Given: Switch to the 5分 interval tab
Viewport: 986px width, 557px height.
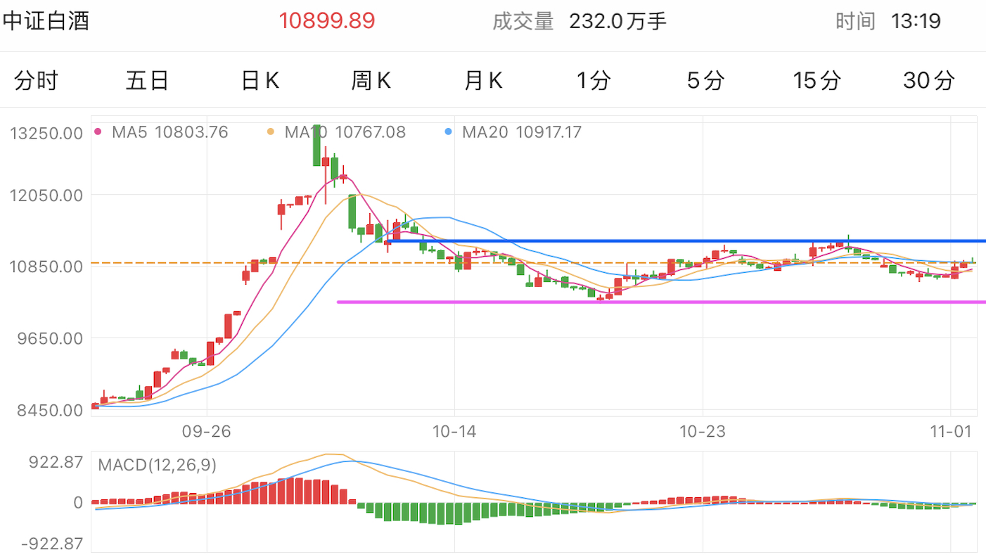Looking at the screenshot, I should click(x=705, y=81).
